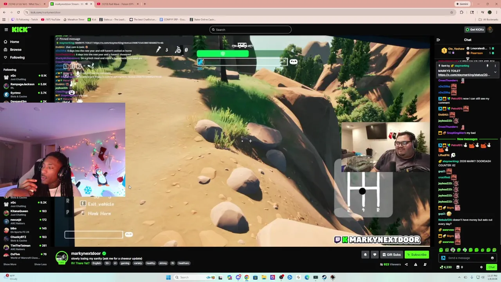
Task: Open markynextdoor channel avatar
Action: [61, 258]
